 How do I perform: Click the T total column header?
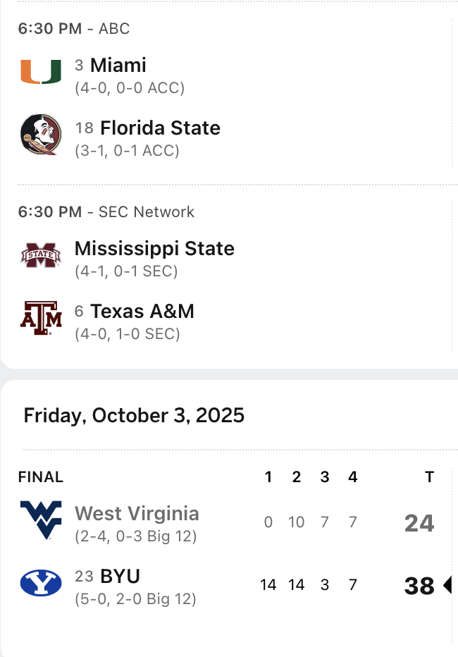coord(429,477)
